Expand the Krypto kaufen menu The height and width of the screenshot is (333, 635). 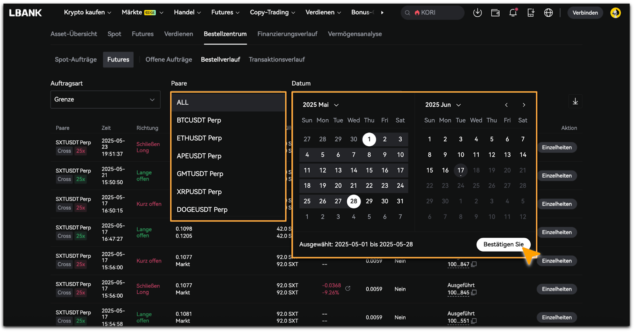(x=87, y=12)
